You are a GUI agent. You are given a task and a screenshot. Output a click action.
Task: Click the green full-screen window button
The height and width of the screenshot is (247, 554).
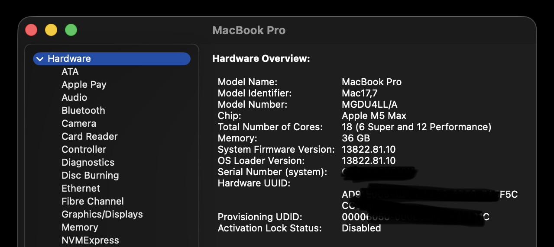click(71, 30)
